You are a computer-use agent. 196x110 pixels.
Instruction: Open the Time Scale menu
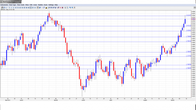pos(21,5)
